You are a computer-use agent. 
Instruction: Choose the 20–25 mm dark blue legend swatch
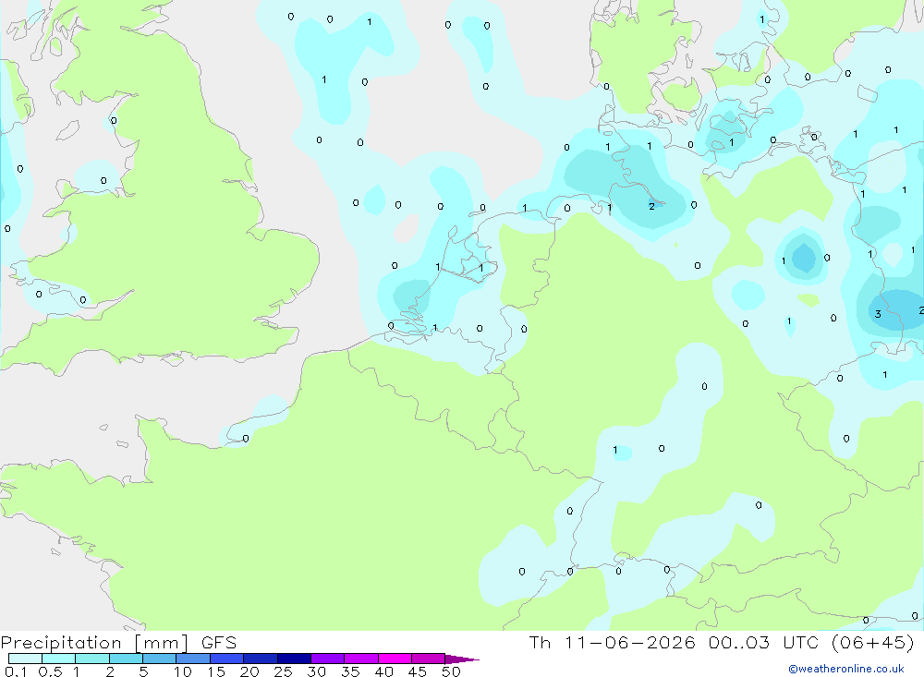(x=260, y=659)
